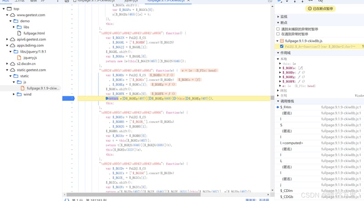The image size is (364, 201).
Task: Select the libs/jquery/1.9.1 folder label
Action: pos(33,52)
